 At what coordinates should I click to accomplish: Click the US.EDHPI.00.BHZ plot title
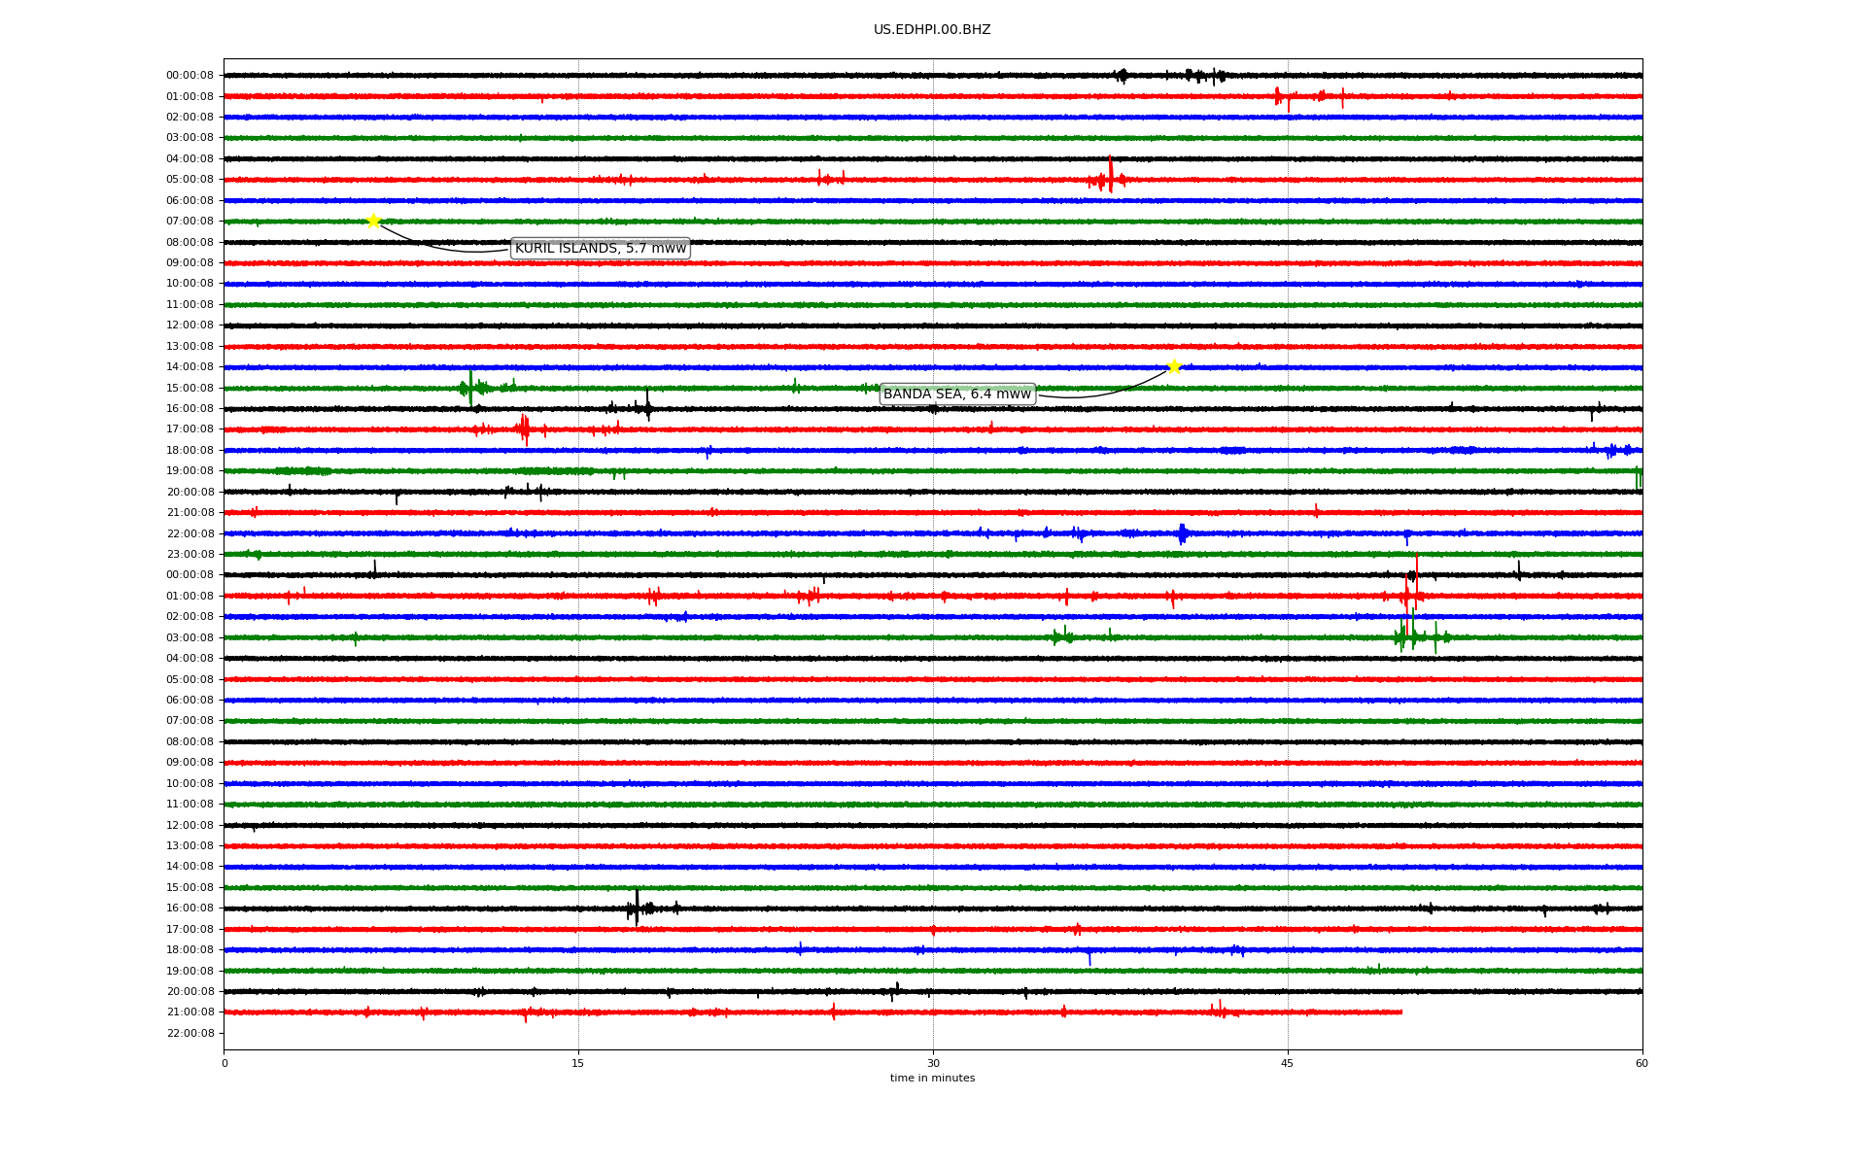[x=931, y=30]
